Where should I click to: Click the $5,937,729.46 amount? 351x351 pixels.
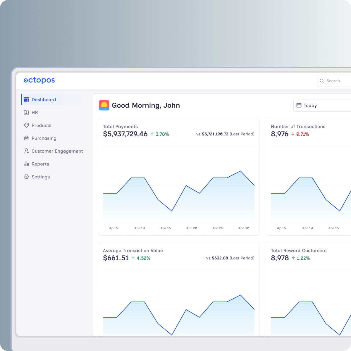[x=125, y=134]
